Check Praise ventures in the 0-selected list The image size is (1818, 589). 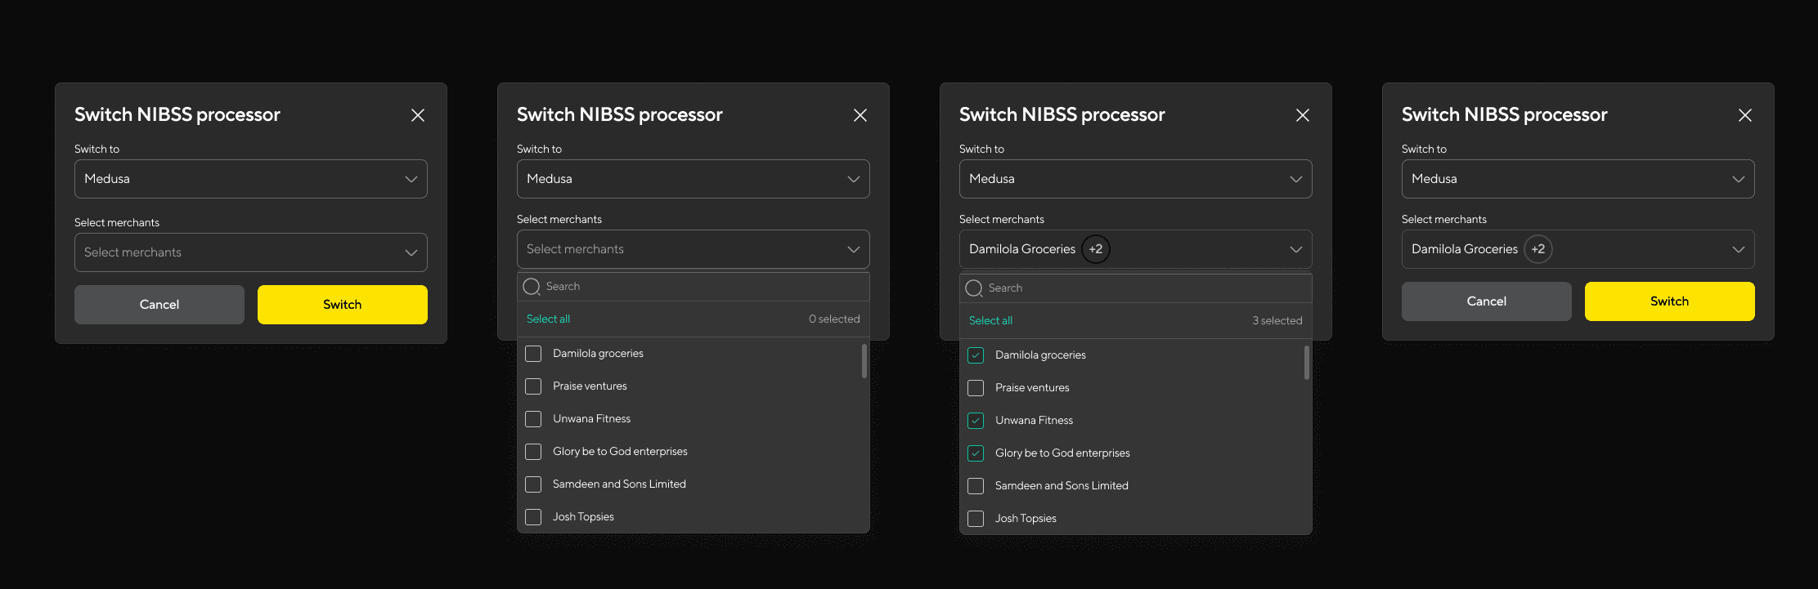click(533, 386)
